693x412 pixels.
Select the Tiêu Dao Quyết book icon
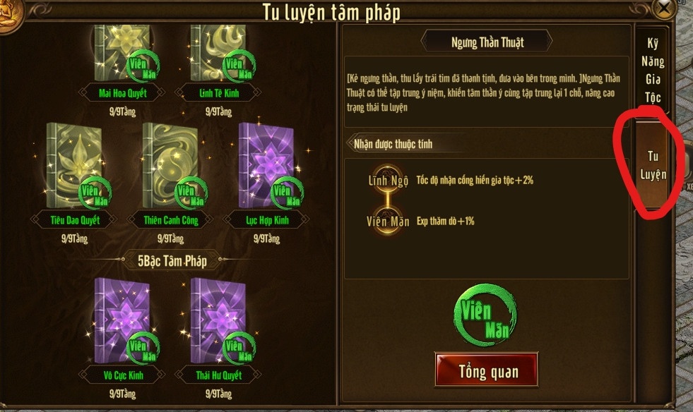click(74, 166)
